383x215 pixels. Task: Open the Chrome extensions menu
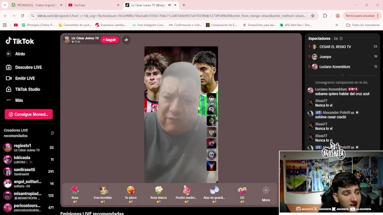[325, 16]
